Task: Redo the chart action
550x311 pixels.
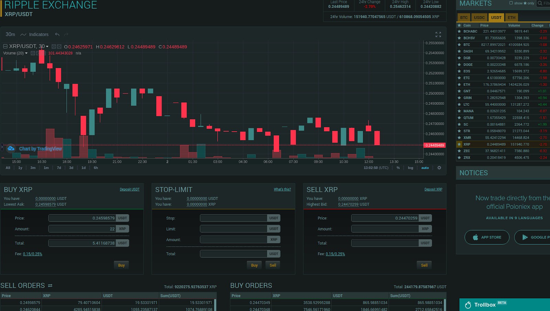Action: click(x=66, y=34)
